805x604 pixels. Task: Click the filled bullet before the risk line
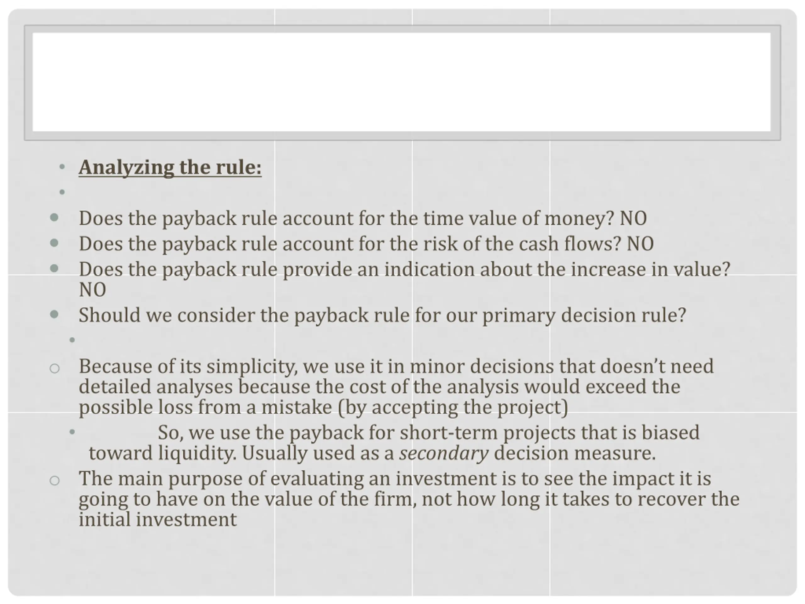pyautogui.click(x=54, y=243)
